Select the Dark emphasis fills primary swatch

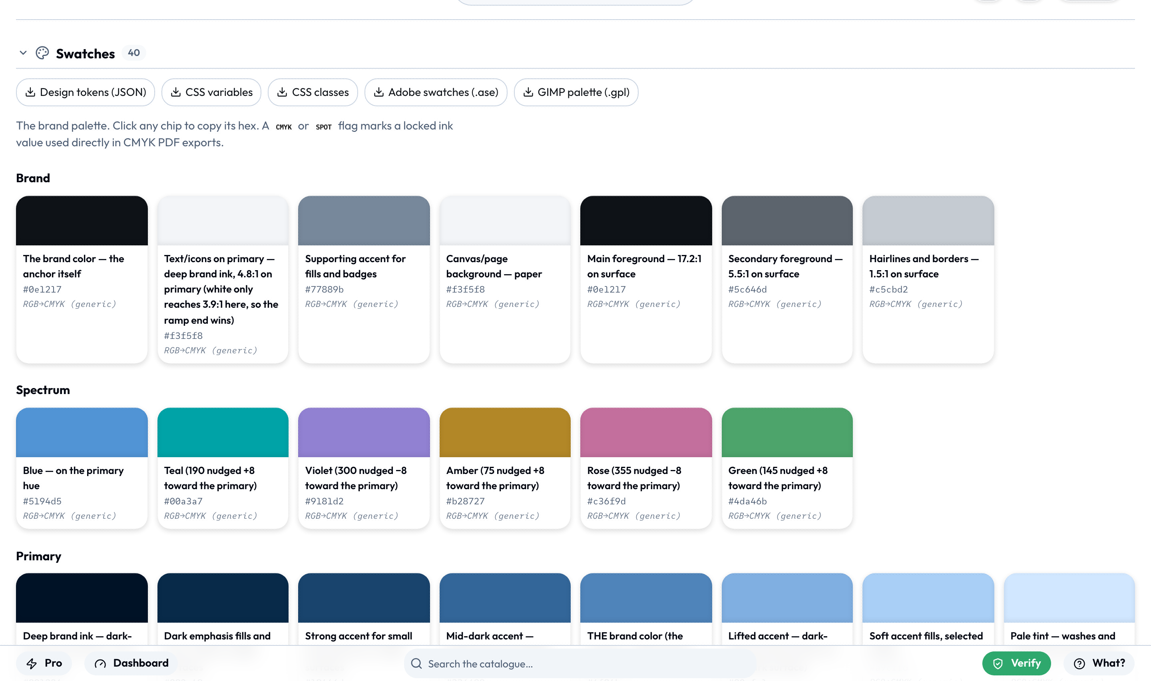click(223, 609)
